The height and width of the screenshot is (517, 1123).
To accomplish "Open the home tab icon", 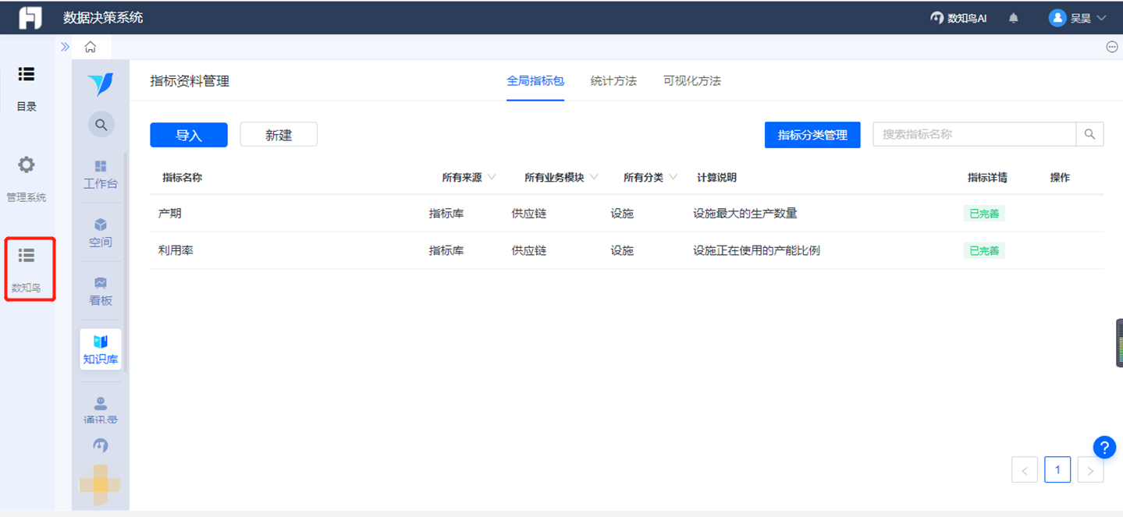I will pyautogui.click(x=91, y=47).
